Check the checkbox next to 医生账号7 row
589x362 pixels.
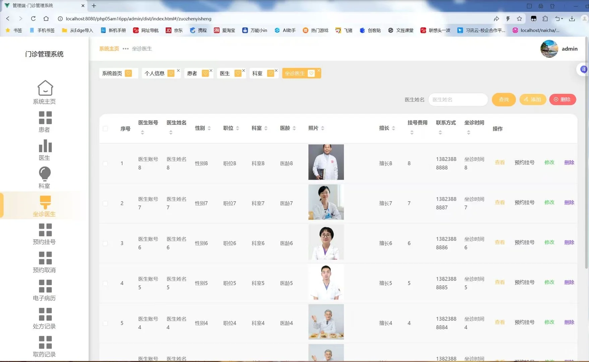coord(105,203)
